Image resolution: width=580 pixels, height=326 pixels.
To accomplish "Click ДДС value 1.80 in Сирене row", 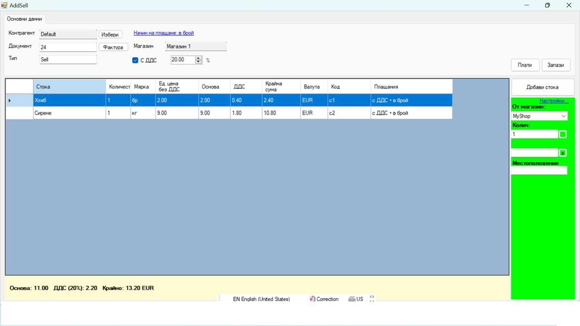I will 246,113.
